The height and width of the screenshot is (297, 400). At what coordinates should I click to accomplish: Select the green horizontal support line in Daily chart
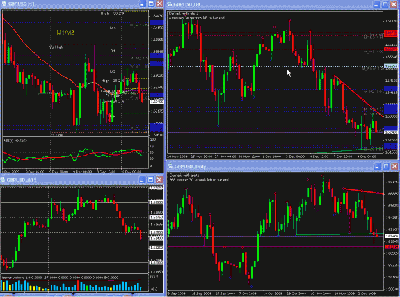(x=339, y=234)
